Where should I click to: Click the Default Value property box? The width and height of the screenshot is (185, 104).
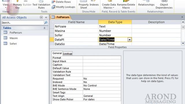(102, 68)
